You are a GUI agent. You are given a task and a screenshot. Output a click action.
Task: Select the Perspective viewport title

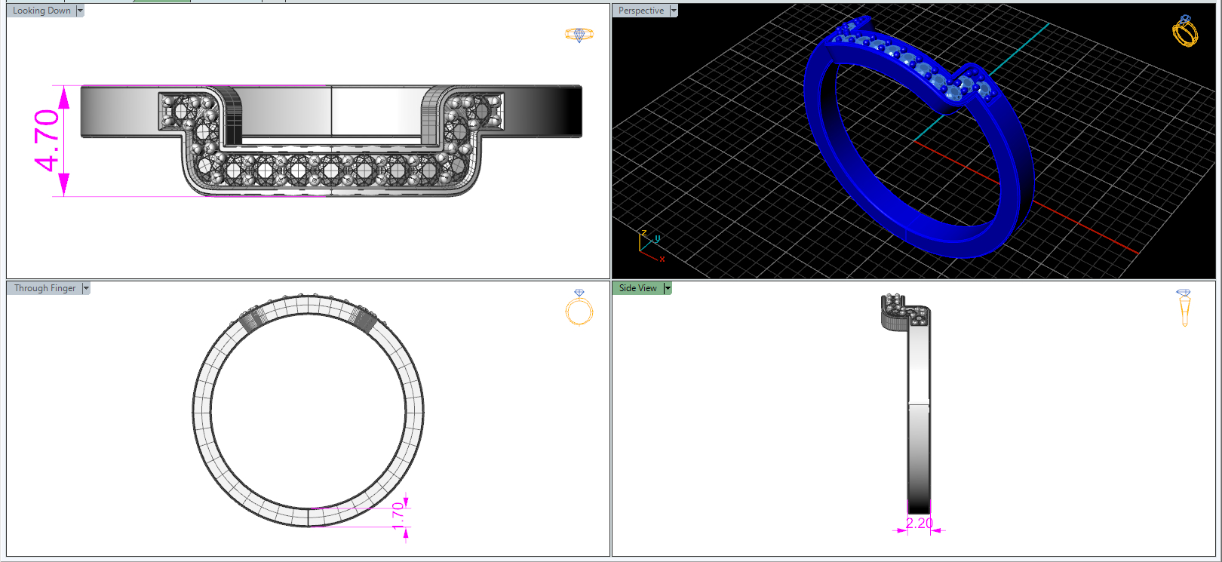coord(641,11)
